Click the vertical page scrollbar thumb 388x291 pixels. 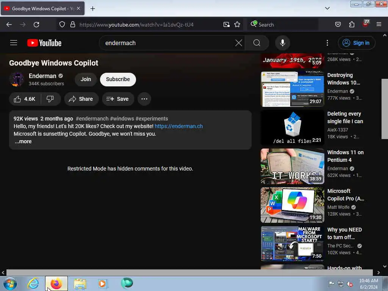(x=385, y=109)
